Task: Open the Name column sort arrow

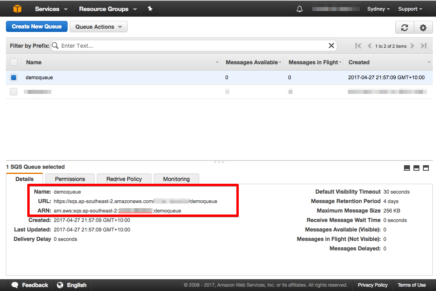Action: (217, 62)
